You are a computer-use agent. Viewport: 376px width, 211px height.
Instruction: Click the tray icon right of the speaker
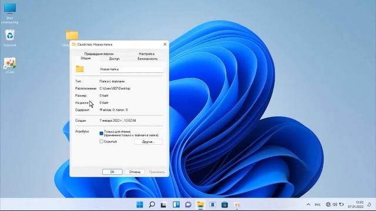pyautogui.click(x=341, y=205)
